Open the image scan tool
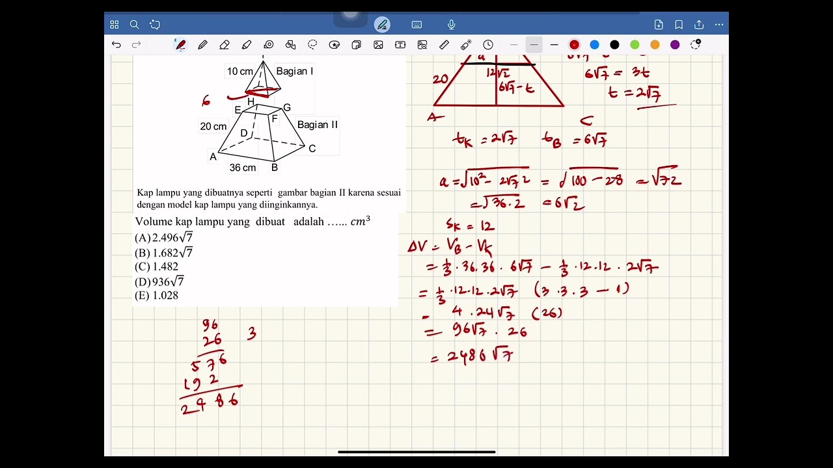The image size is (833, 468). point(422,45)
